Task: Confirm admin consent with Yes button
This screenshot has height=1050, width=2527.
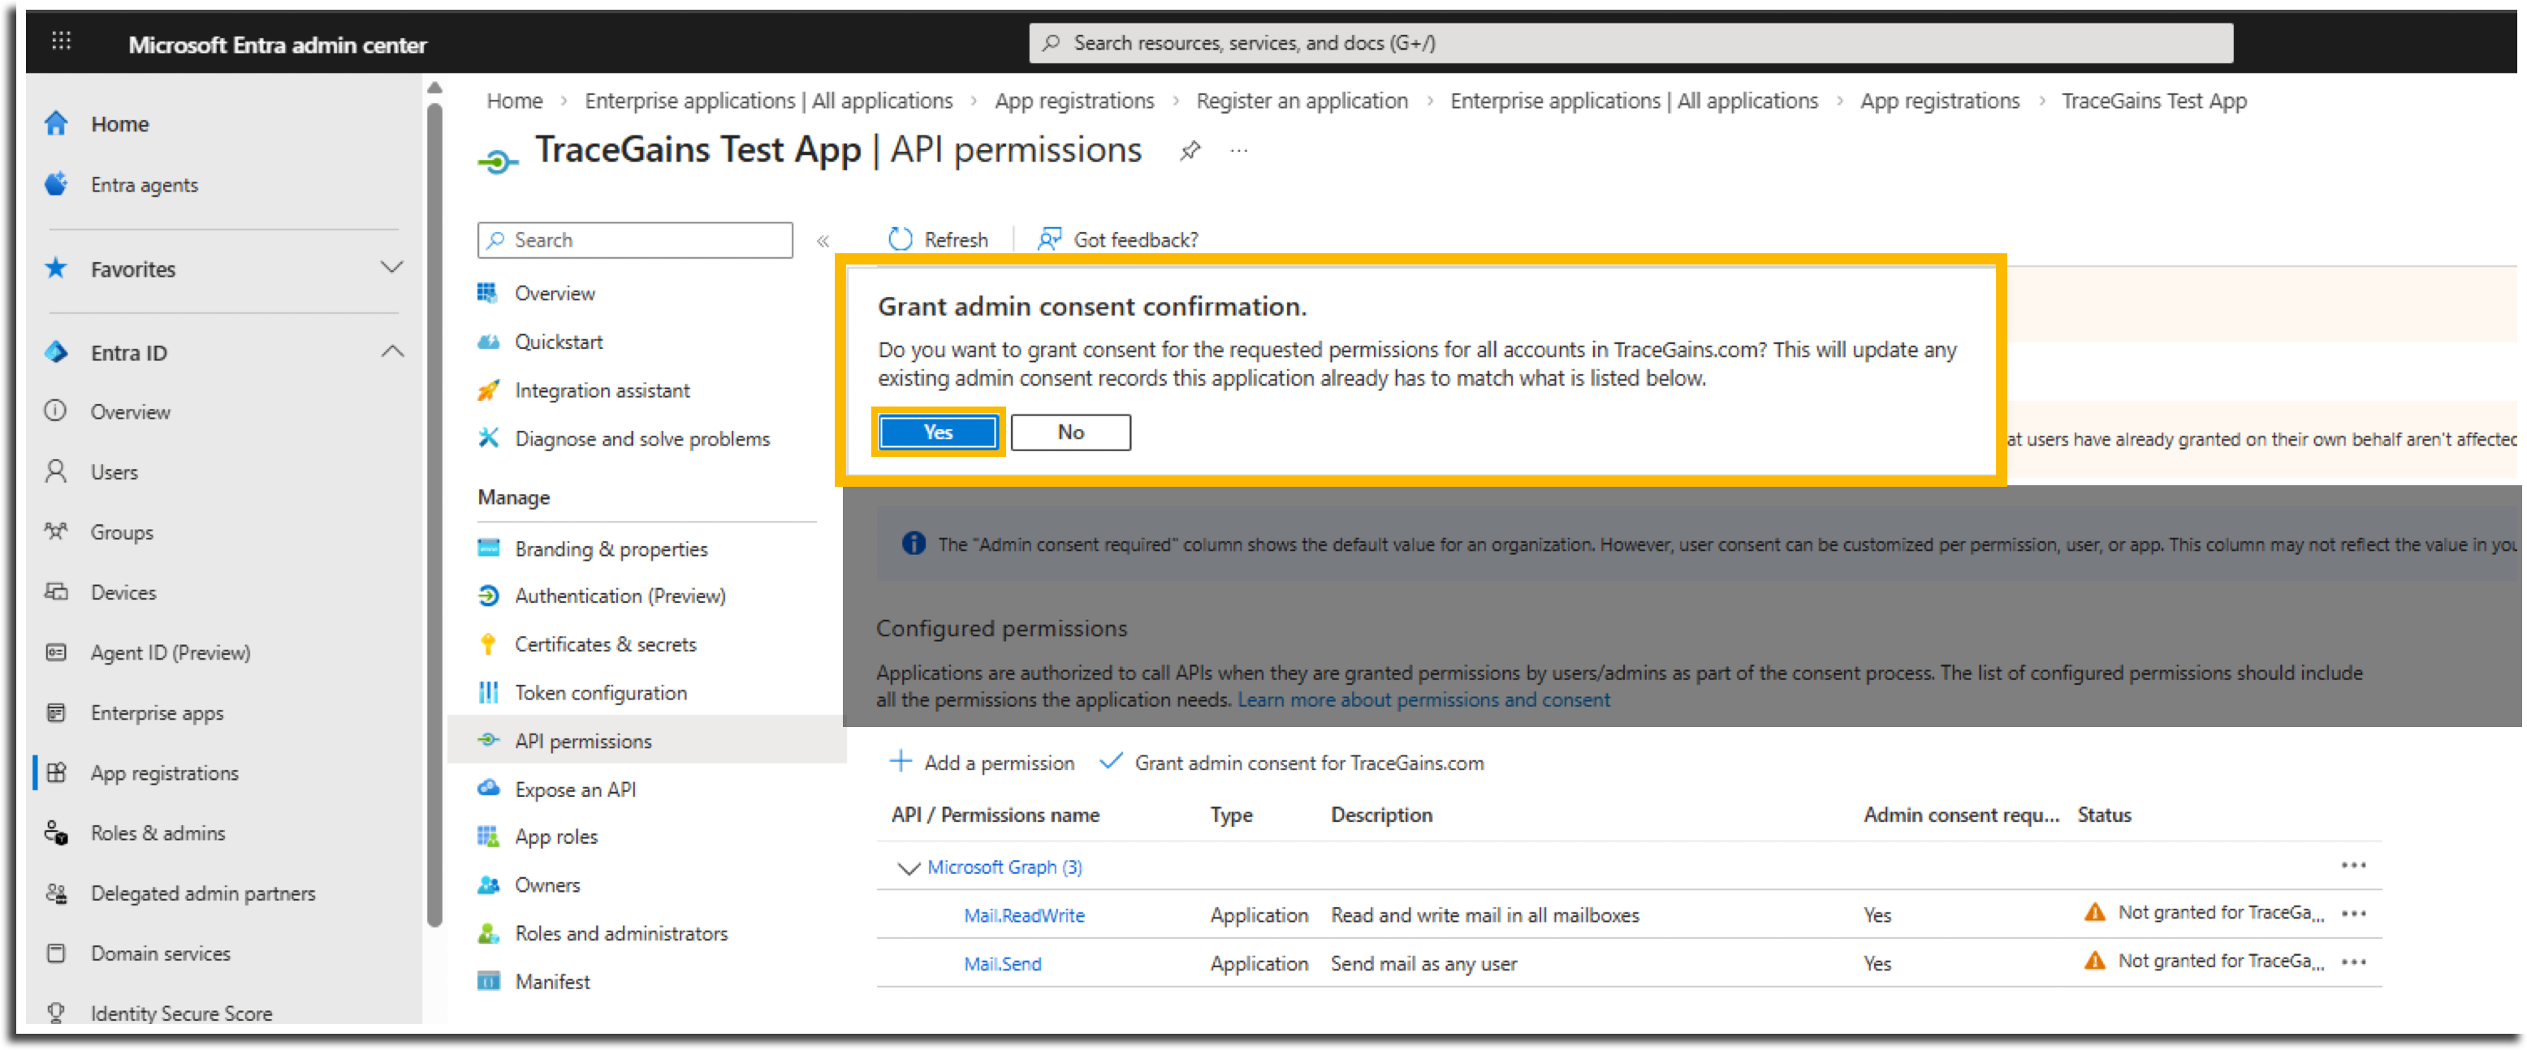Action: tap(938, 432)
